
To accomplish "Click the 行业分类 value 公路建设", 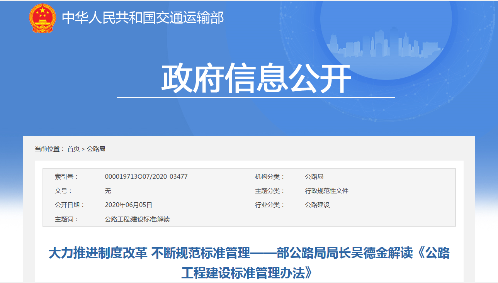I will 317,205.
